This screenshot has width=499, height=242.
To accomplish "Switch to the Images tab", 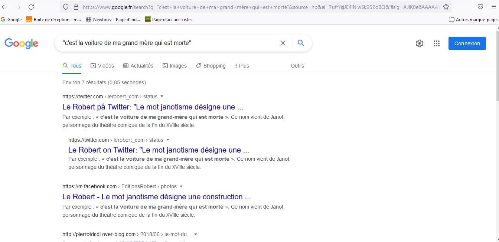I will (175, 66).
